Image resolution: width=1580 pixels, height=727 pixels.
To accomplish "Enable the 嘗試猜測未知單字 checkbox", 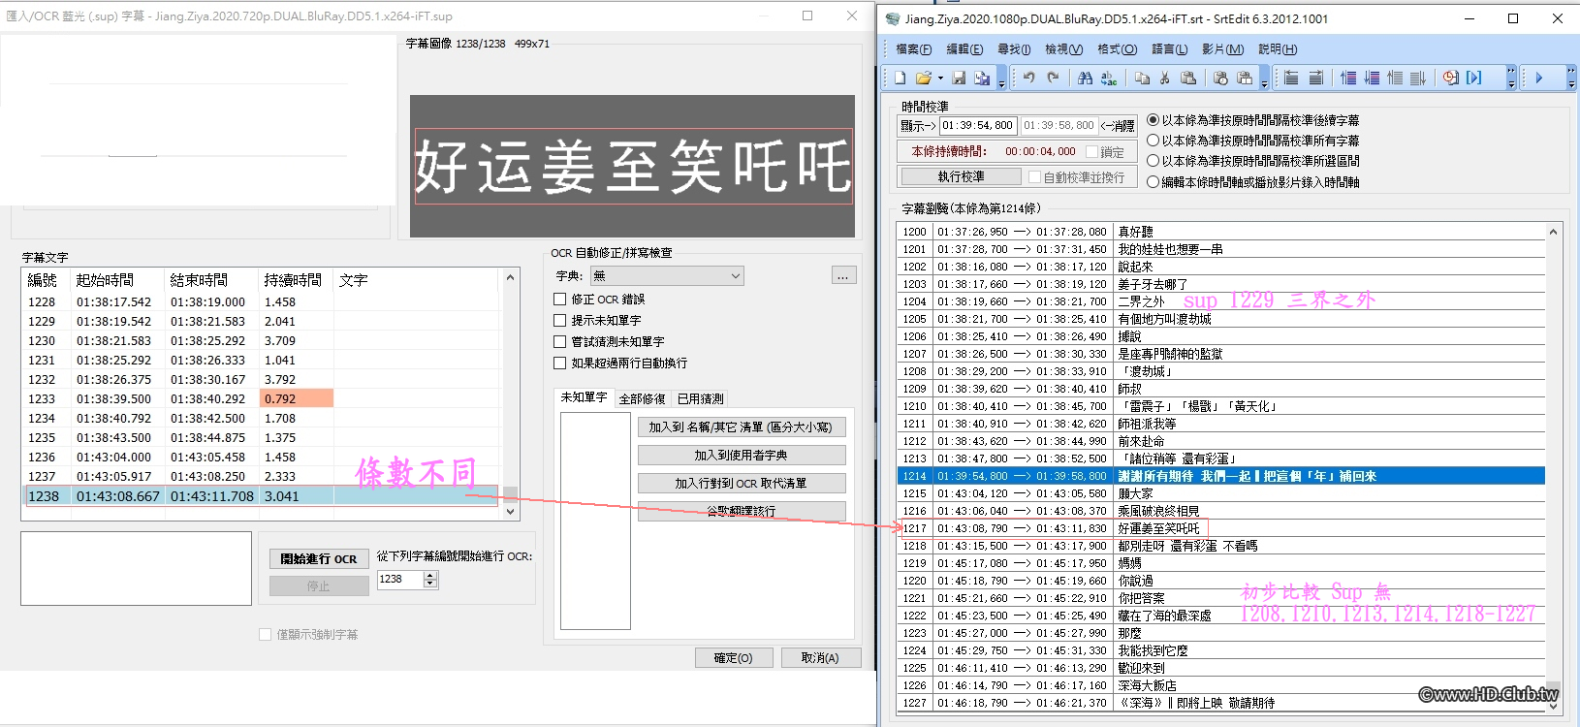I will 559,342.
